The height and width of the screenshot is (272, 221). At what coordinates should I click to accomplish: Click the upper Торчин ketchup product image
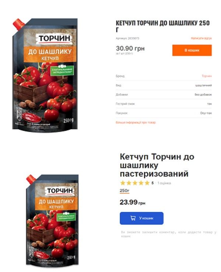click(x=45, y=74)
